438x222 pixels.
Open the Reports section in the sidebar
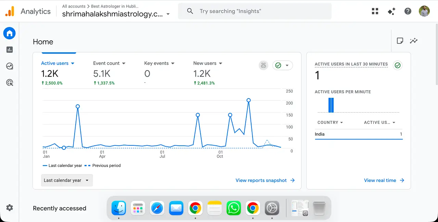[9, 49]
